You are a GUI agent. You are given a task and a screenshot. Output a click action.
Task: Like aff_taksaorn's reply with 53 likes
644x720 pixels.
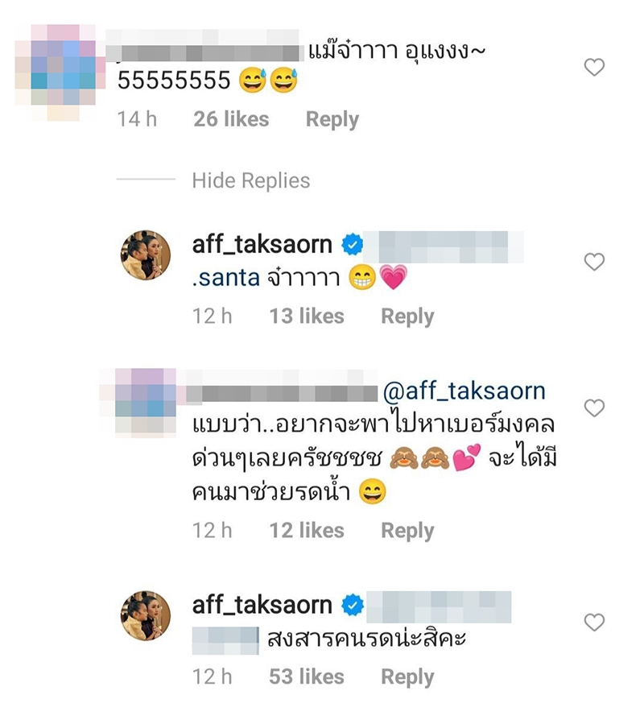(594, 623)
